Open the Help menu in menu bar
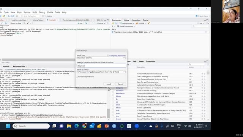 64,12
